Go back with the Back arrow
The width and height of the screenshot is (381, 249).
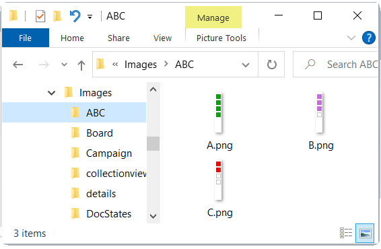pos(18,65)
